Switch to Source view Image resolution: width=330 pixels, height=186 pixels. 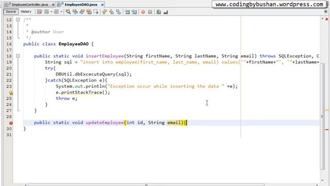coord(11,11)
